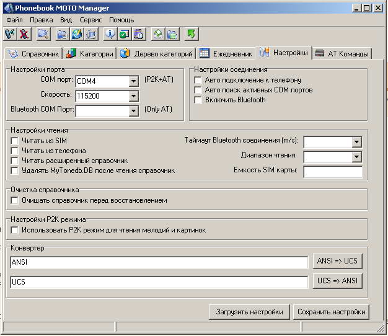Click the folder with picture toolbar icon
The image size is (388, 336).
click(63, 33)
